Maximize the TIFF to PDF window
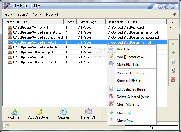The image size is (181, 132). click(166, 7)
